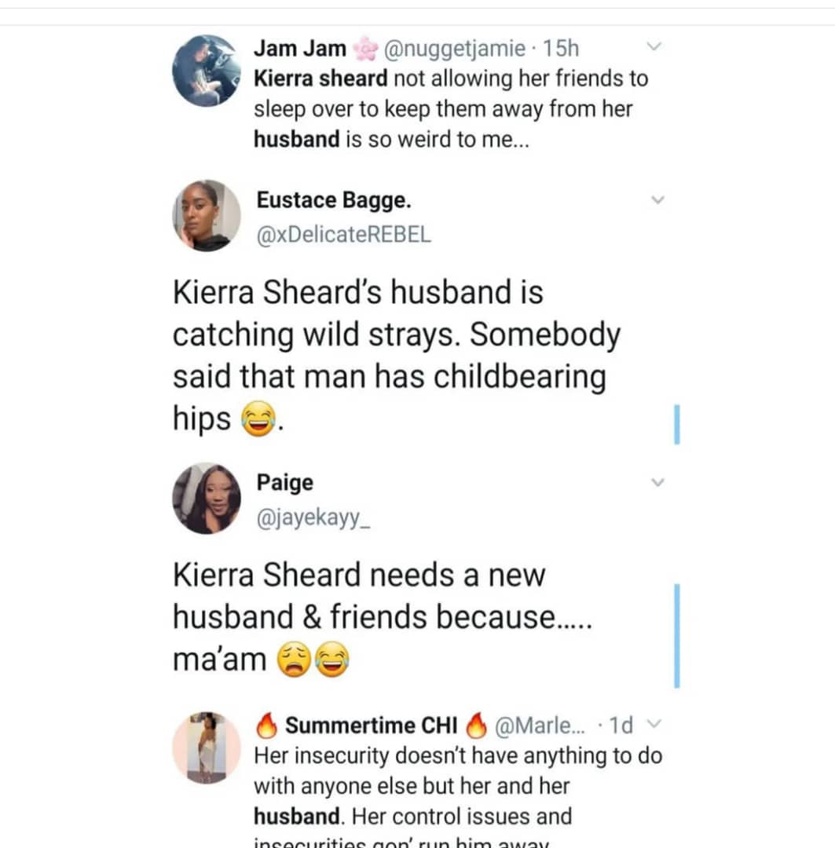Open tweet options for Summertime CHI's tweet

pos(658,725)
